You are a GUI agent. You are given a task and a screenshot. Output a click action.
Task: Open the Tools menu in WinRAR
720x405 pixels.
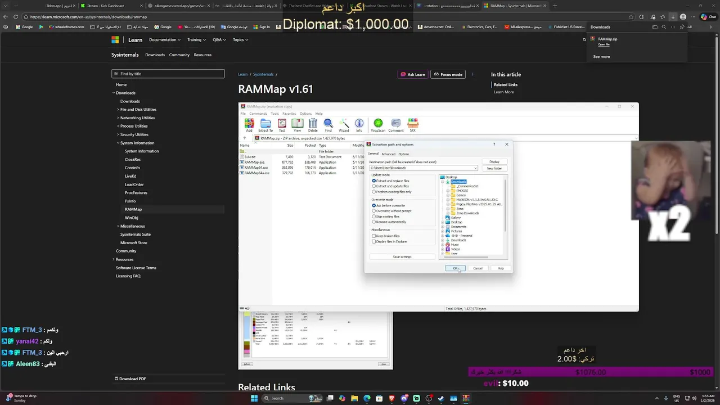pos(274,114)
